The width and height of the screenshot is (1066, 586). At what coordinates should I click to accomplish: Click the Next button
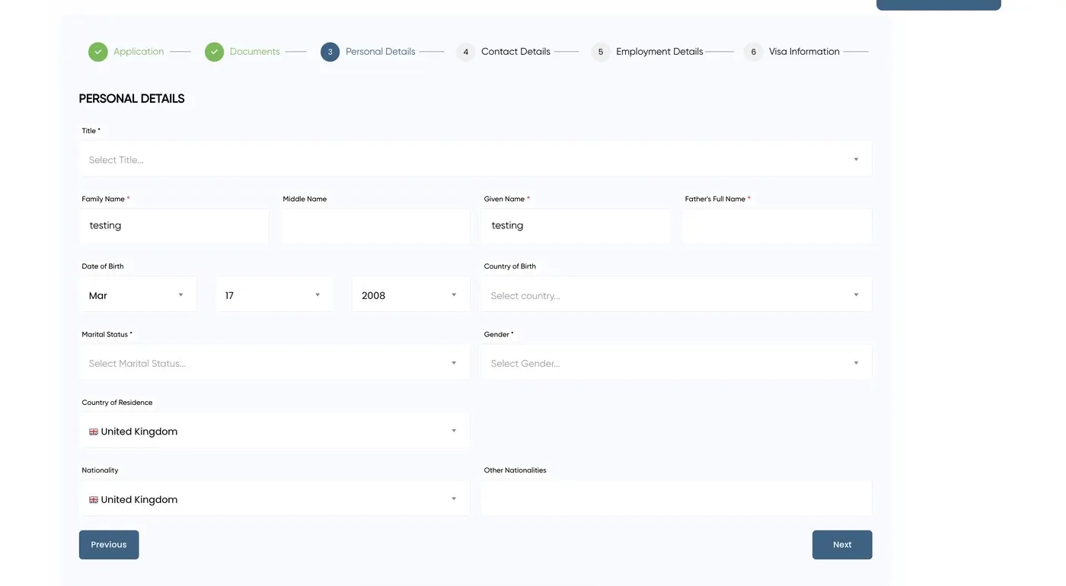tap(842, 545)
